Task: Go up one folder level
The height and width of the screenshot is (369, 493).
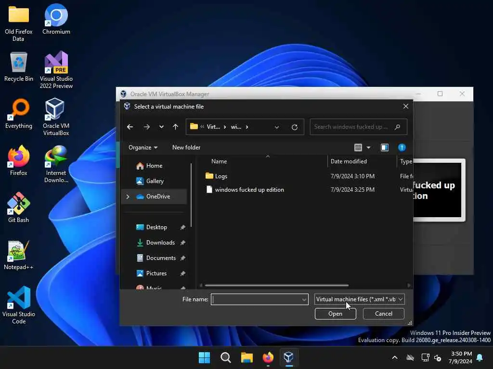Action: pyautogui.click(x=175, y=127)
